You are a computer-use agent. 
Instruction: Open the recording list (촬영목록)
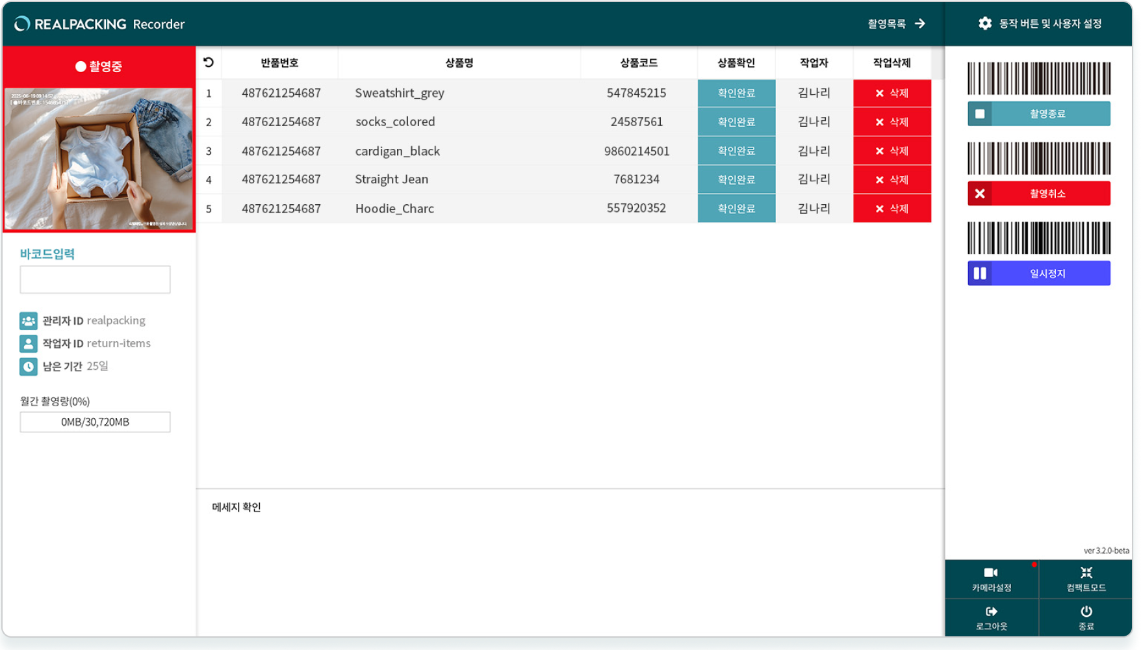(x=896, y=24)
